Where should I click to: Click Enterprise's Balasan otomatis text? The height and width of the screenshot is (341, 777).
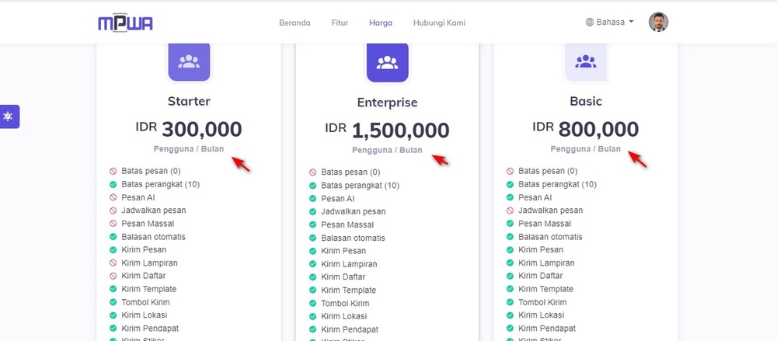coord(353,238)
